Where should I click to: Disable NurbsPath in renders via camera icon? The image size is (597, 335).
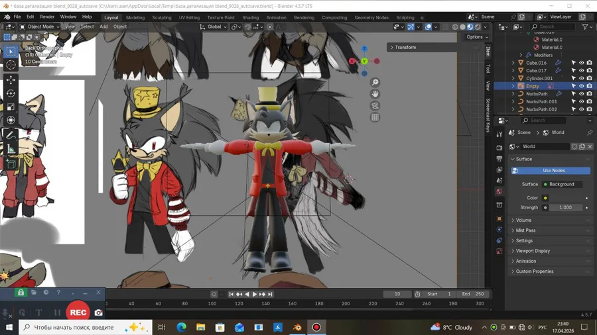pos(590,94)
